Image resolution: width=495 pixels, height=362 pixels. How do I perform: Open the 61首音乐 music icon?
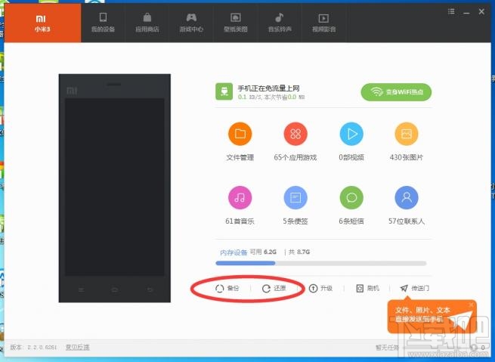click(240, 197)
